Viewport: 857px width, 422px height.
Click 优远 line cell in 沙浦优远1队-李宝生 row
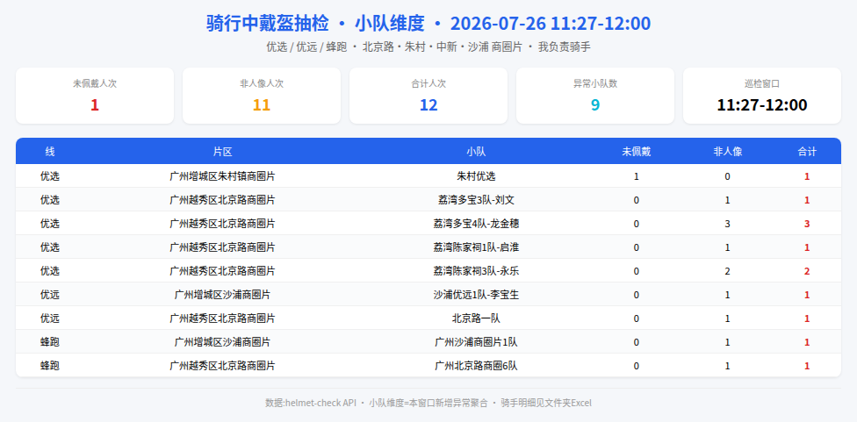tap(50, 295)
